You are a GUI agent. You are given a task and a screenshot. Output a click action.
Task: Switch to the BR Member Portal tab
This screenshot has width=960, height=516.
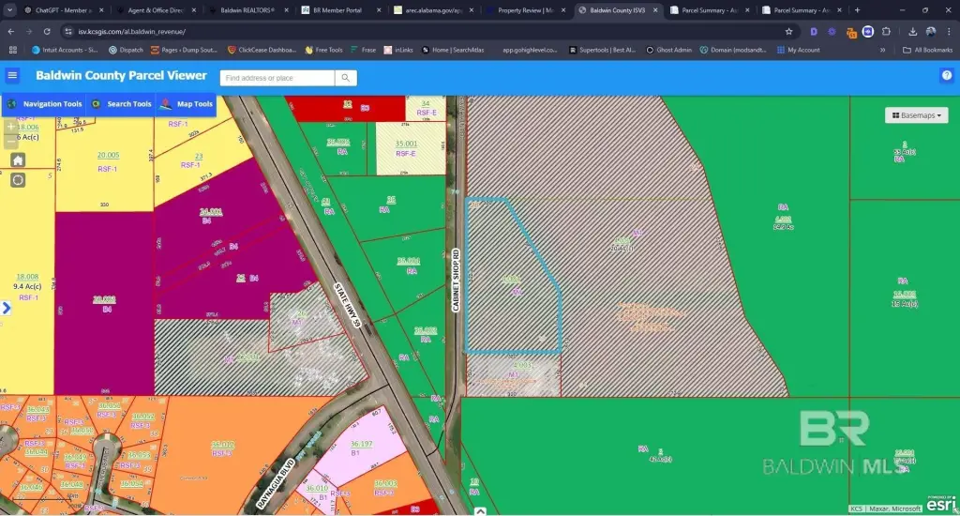tap(336, 10)
